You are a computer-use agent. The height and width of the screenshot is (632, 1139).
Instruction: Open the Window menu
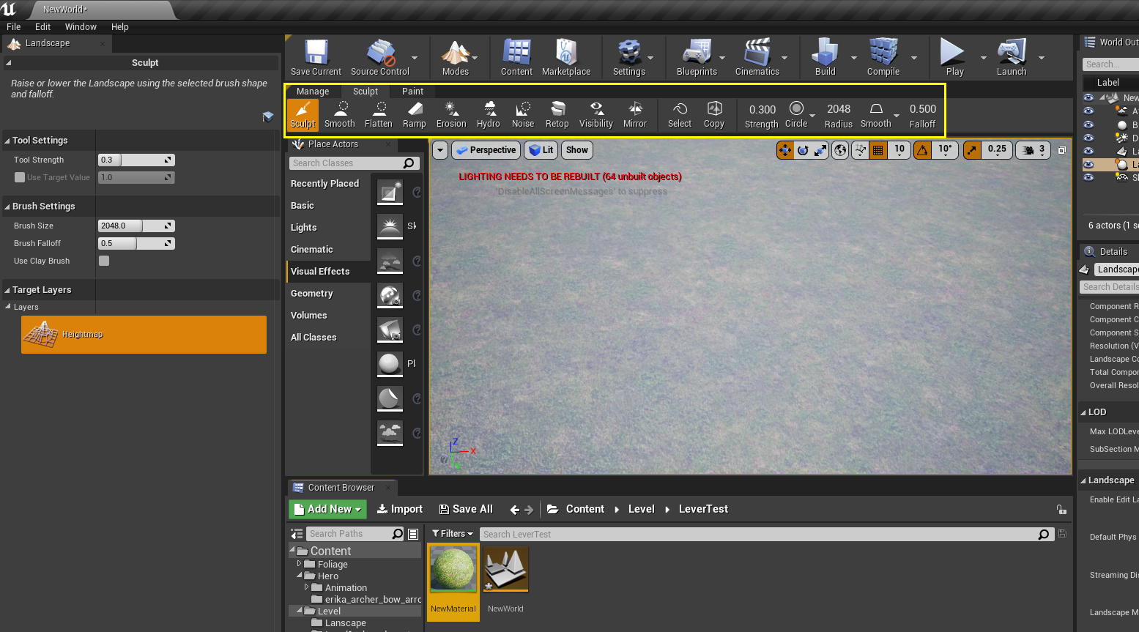tap(81, 26)
